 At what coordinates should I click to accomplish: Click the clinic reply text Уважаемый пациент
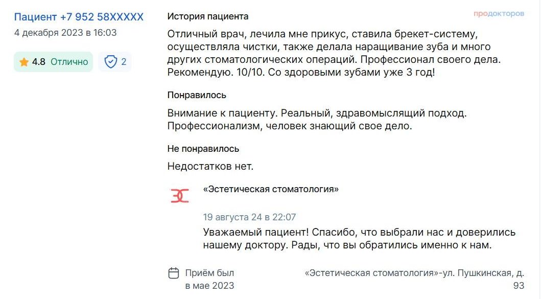coord(359,239)
